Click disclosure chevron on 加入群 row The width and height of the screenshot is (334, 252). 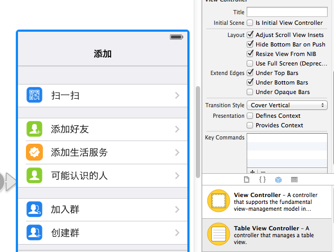point(177,209)
